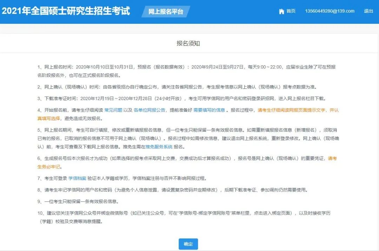
Task: Click the 报名须知 heading
Action: click(188, 44)
